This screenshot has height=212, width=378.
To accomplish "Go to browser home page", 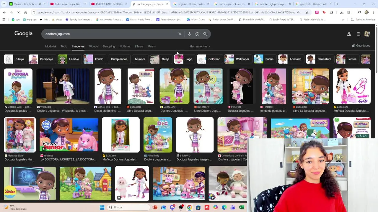I will click(26, 12).
